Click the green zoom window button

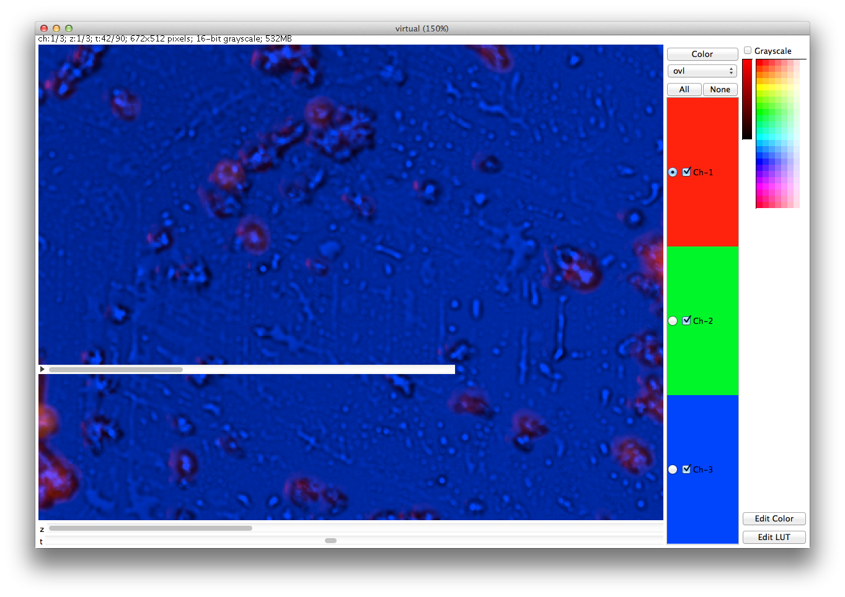(x=69, y=28)
